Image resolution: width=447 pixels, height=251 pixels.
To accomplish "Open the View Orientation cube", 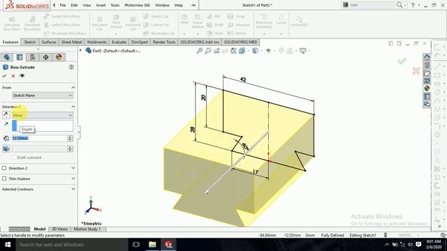I will point(242,51).
